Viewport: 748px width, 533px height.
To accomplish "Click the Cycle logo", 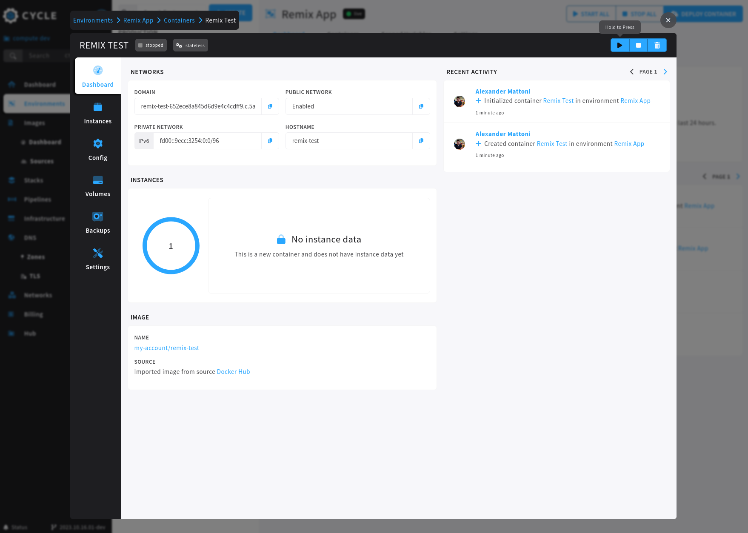I will (30, 16).
